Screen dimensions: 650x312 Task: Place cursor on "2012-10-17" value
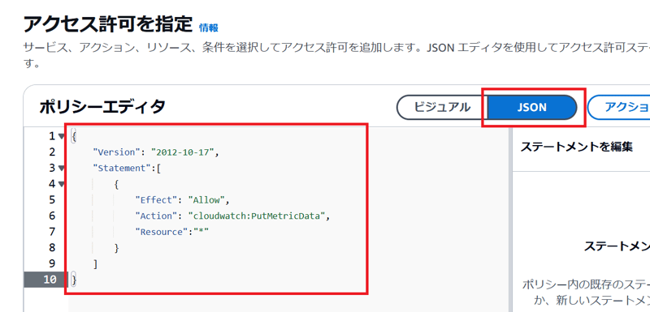point(183,152)
